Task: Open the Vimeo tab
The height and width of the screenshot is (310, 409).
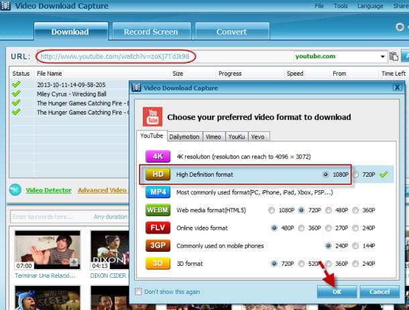Action: pos(213,137)
